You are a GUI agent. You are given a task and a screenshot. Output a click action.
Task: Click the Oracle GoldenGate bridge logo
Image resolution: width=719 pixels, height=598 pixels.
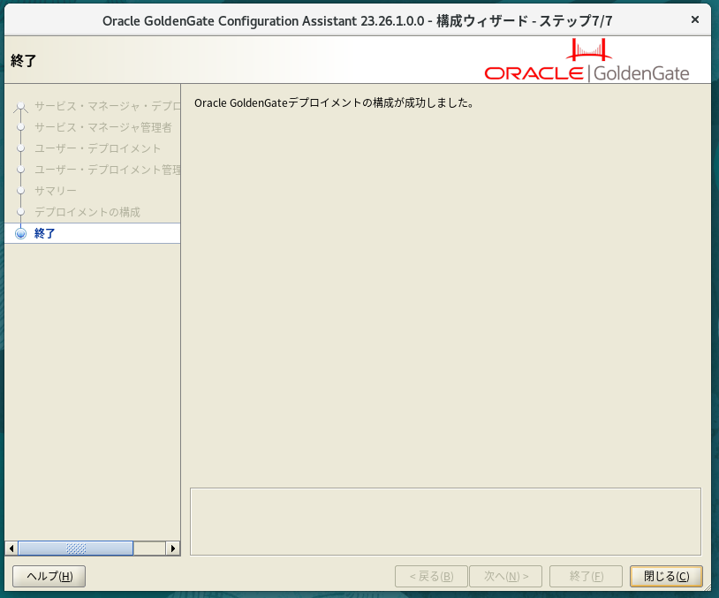587,62
